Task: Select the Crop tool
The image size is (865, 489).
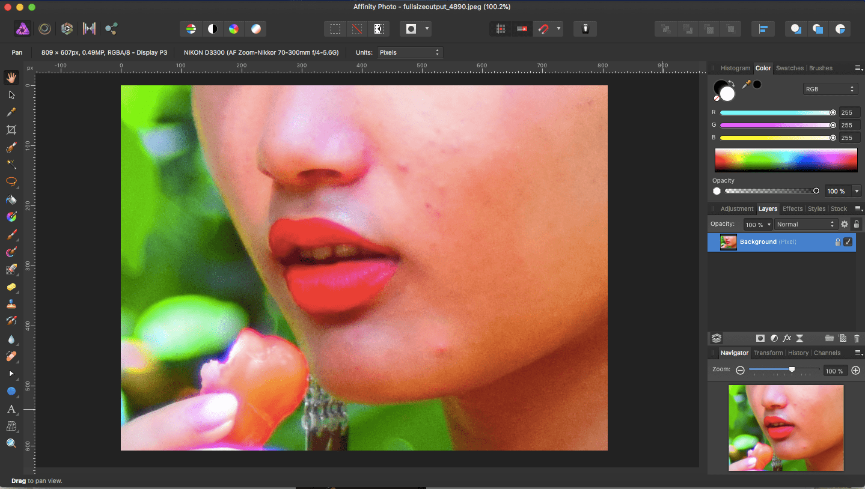Action: pos(11,130)
